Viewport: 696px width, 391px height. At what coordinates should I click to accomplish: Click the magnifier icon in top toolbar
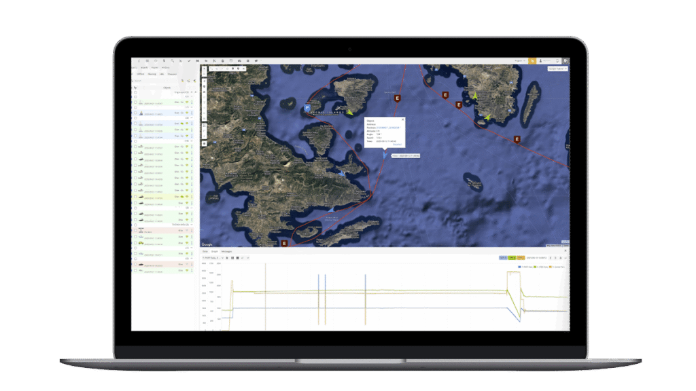[x=172, y=60]
